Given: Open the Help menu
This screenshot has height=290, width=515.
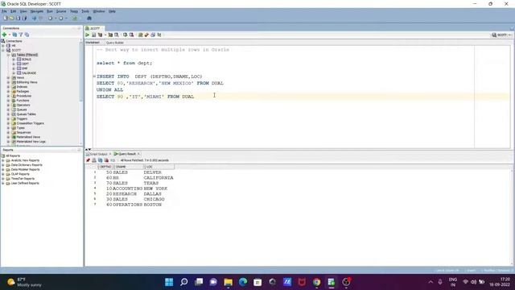Looking at the screenshot, I should (x=112, y=11).
